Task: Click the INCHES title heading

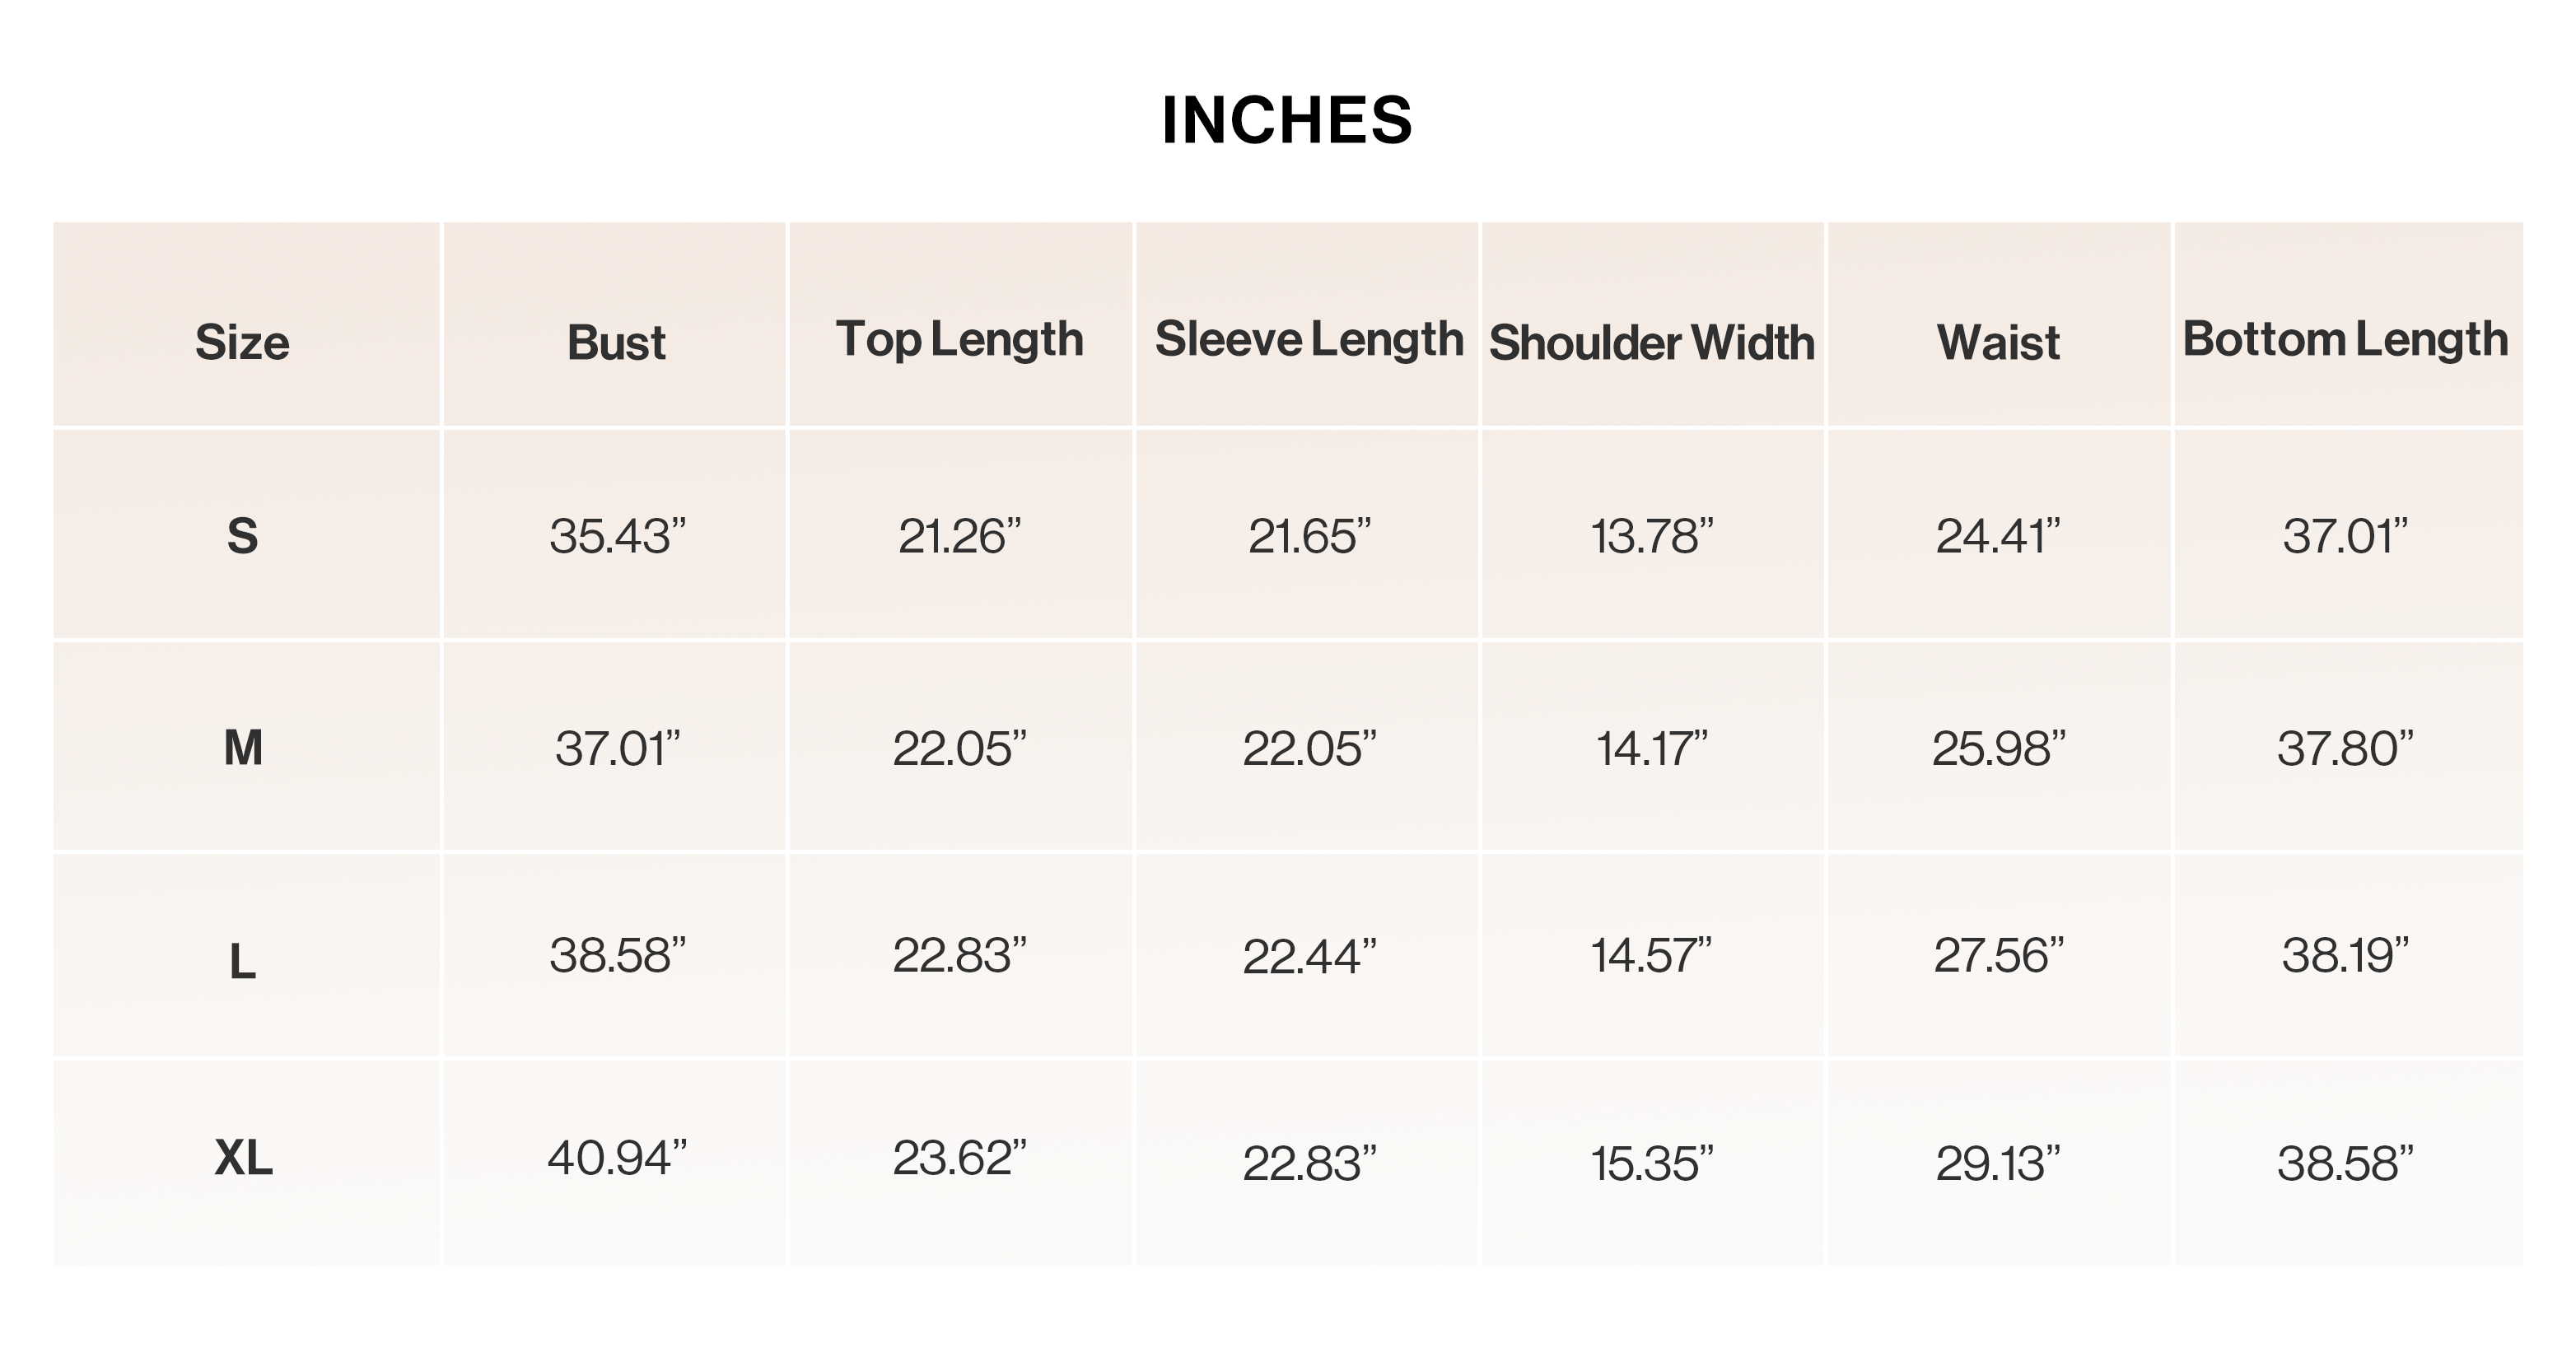Action: click(1287, 121)
